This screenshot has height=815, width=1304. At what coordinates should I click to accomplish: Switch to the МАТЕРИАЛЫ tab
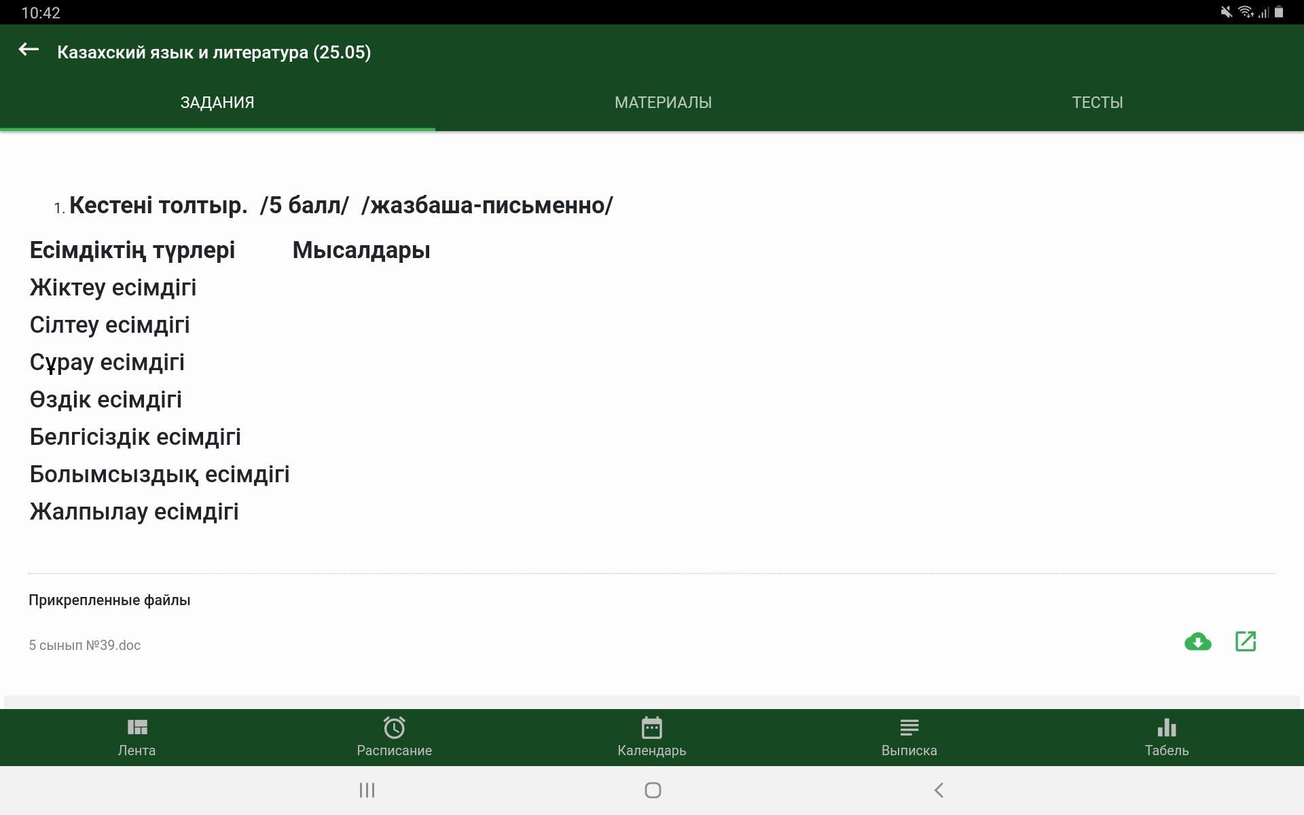point(663,103)
